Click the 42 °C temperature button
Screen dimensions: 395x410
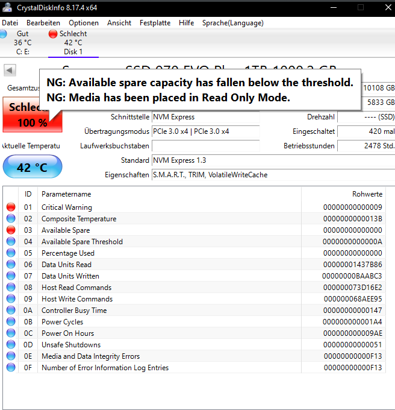33,167
